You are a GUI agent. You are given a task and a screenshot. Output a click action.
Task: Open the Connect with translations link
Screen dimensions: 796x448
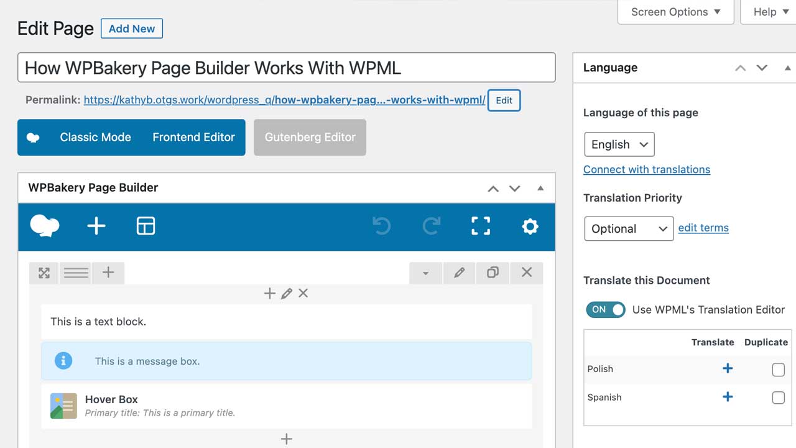(x=647, y=169)
